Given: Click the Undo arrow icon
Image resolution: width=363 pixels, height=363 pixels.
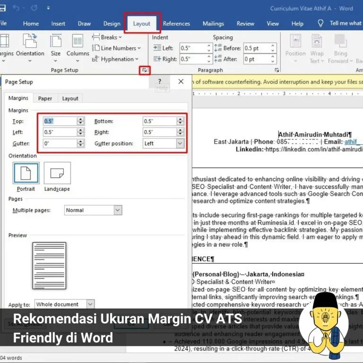Looking at the screenshot, I should click(x=16, y=8).
